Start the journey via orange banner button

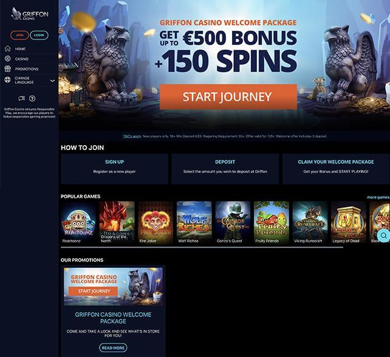click(228, 97)
